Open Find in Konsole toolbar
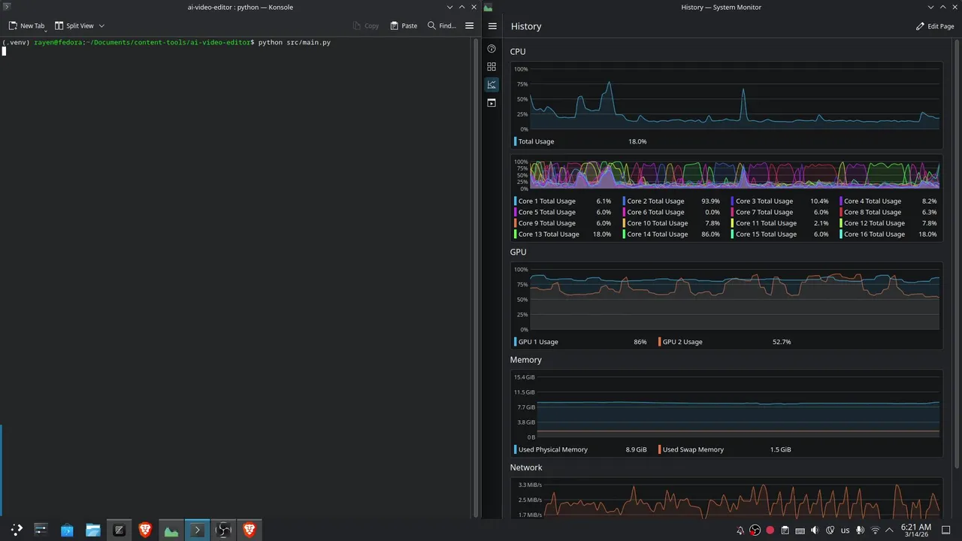The image size is (962, 541). click(442, 26)
